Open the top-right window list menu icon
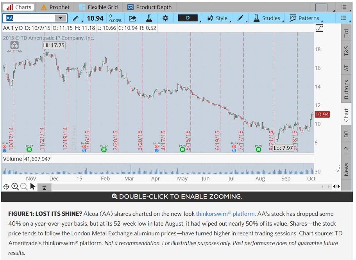356x260 pixels. 344,7
